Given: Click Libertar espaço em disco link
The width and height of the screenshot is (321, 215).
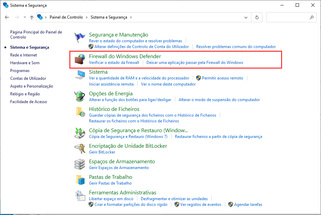Looking at the screenshot, I should tap(111, 199).
